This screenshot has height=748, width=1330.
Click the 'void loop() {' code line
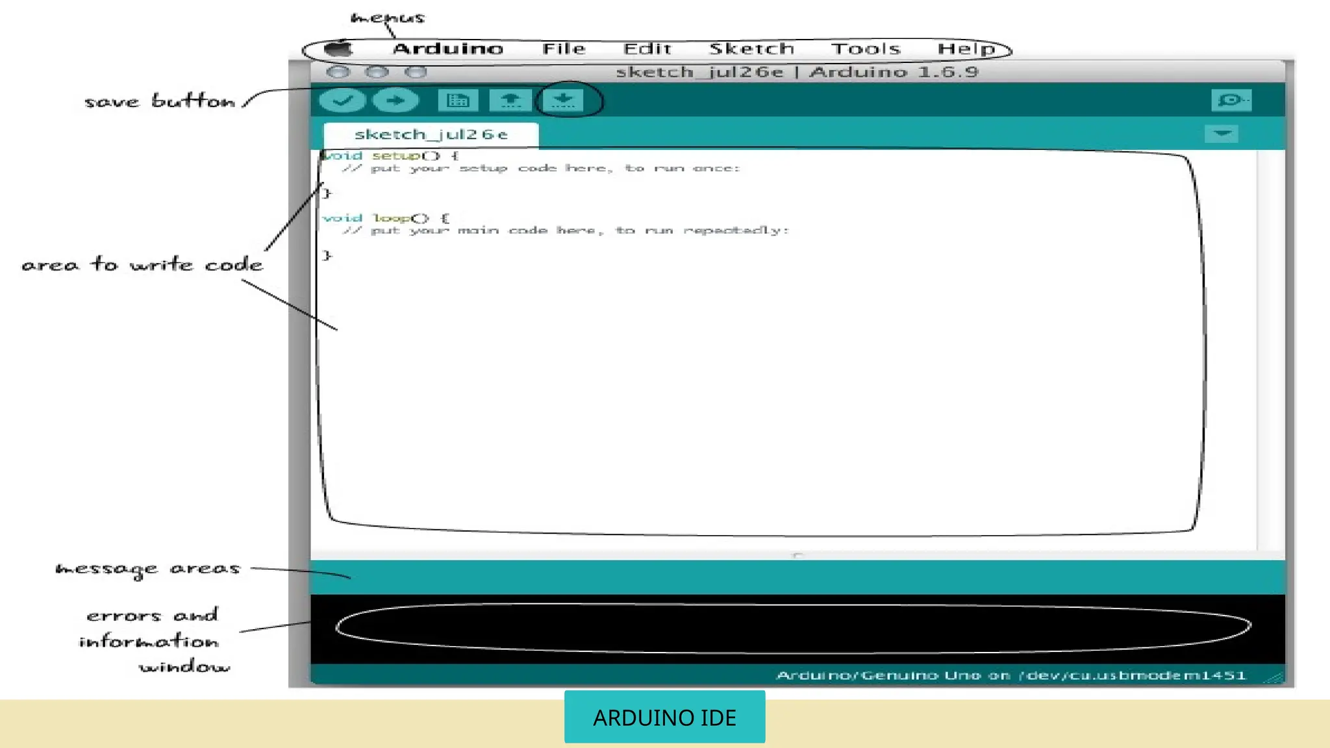pos(386,218)
